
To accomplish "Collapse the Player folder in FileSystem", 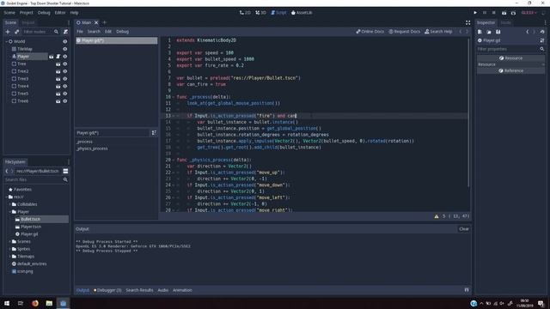I will 9,212.
